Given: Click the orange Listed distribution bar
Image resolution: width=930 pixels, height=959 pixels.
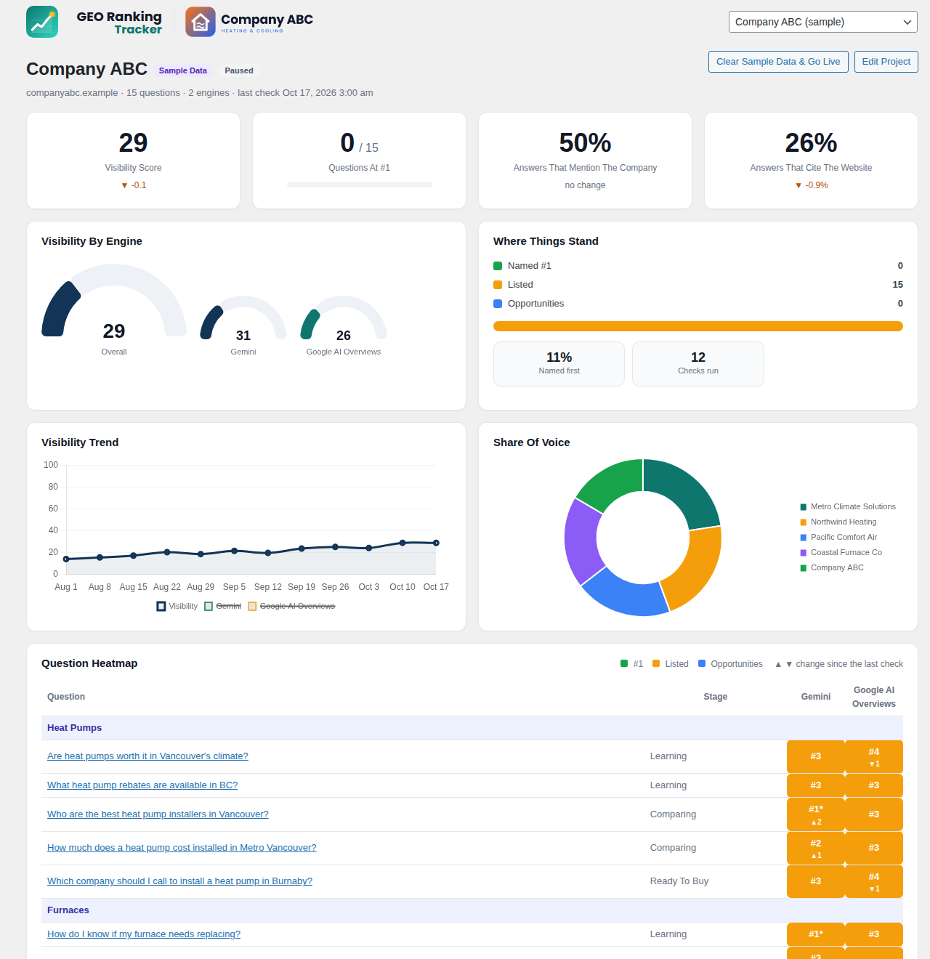Looking at the screenshot, I should [x=698, y=326].
